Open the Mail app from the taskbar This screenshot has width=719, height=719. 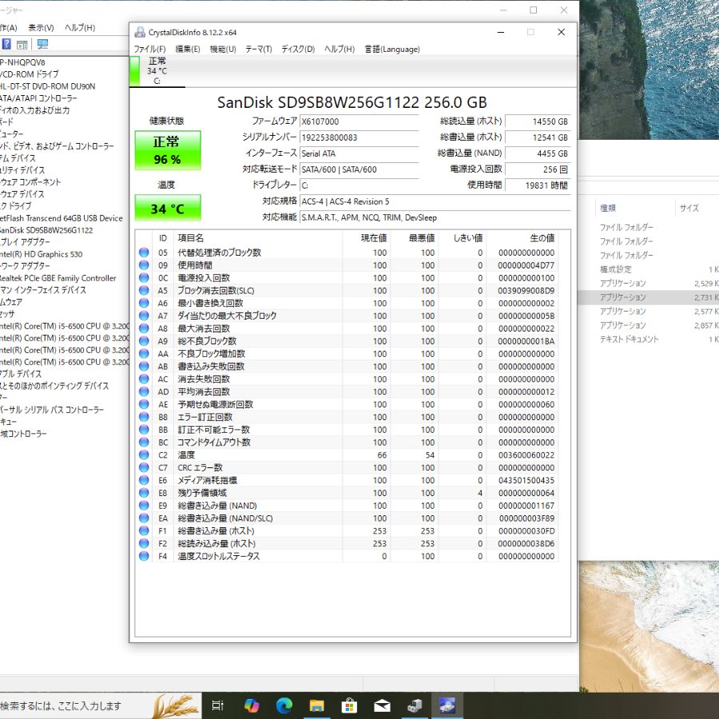click(381, 705)
